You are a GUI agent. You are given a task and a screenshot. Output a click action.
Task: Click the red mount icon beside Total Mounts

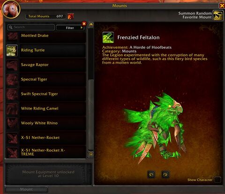(71, 16)
